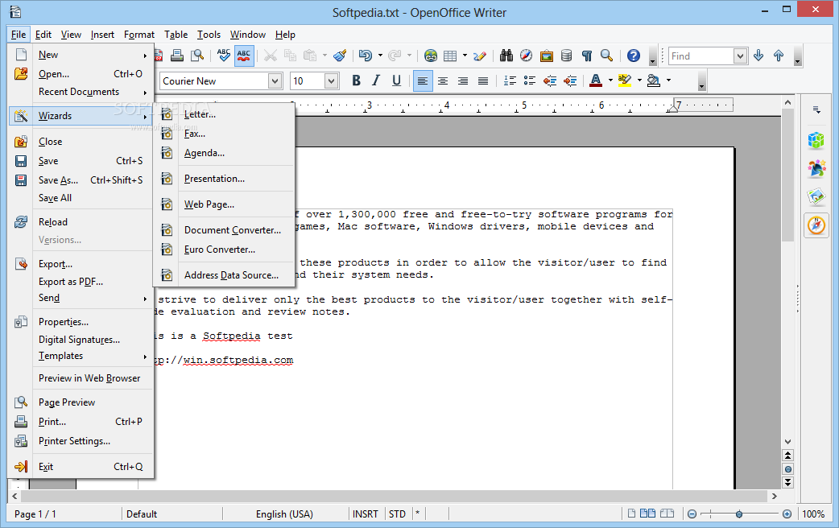Open the Format menu
Viewport: 839px width, 528px height.
(139, 35)
